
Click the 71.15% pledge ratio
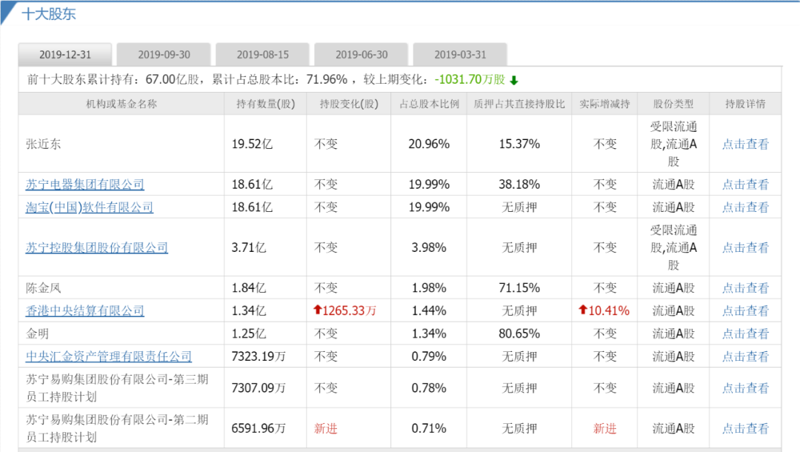coord(519,288)
